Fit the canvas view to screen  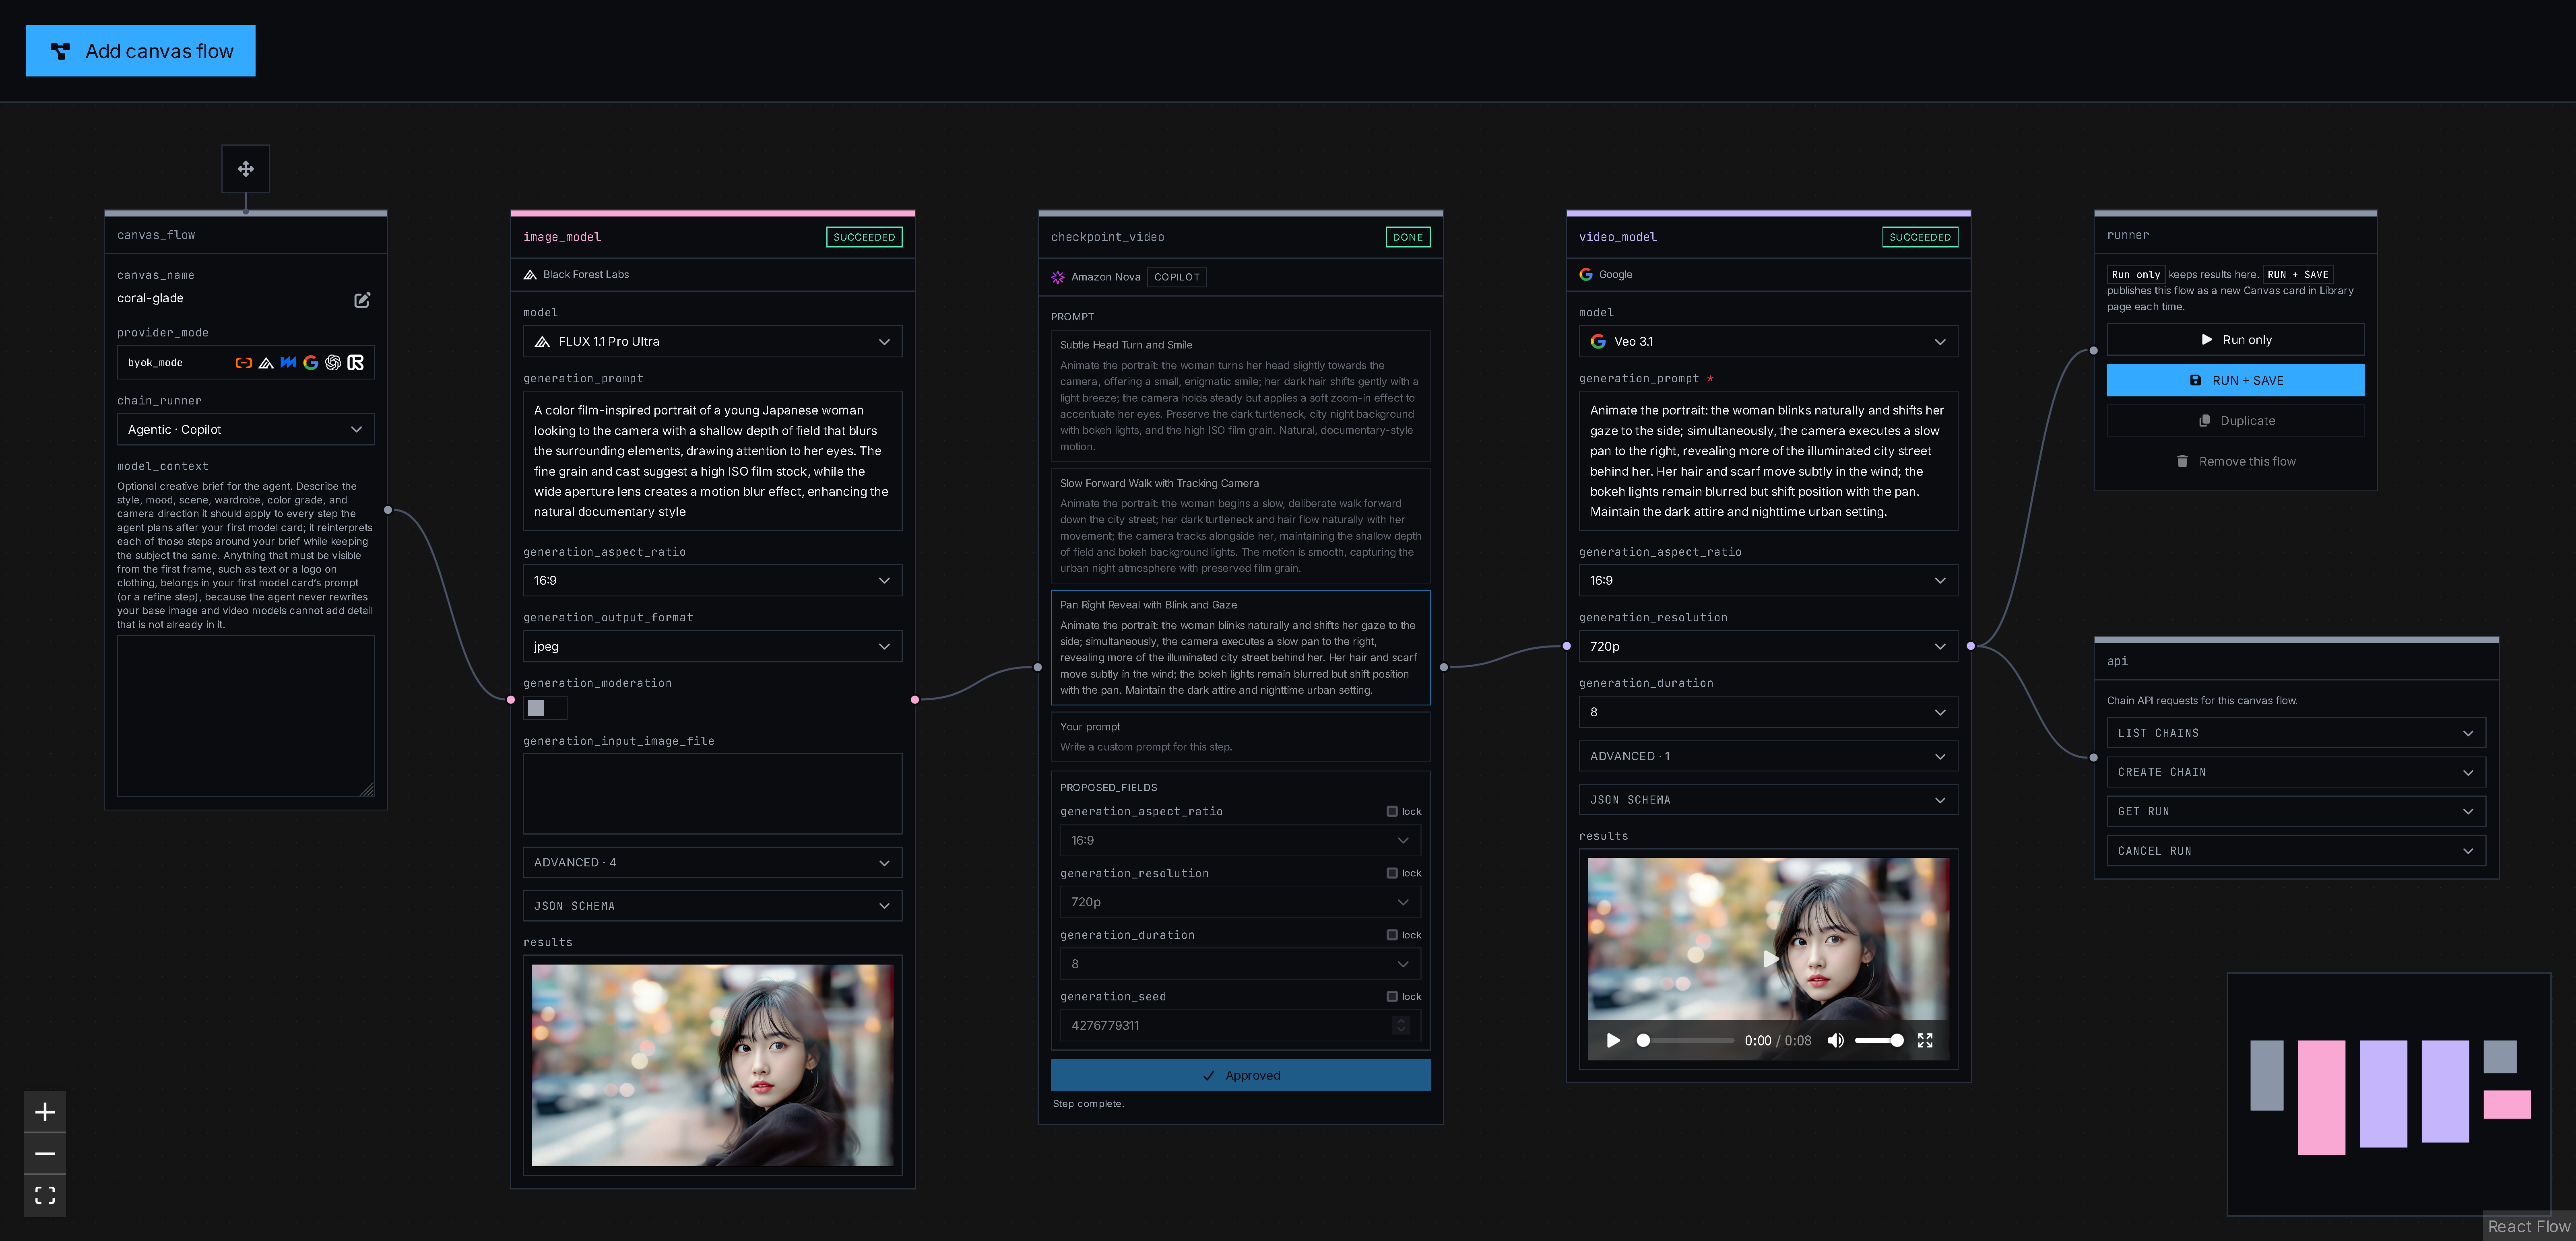(45, 1195)
